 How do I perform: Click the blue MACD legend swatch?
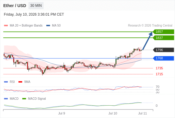pos(6,99)
